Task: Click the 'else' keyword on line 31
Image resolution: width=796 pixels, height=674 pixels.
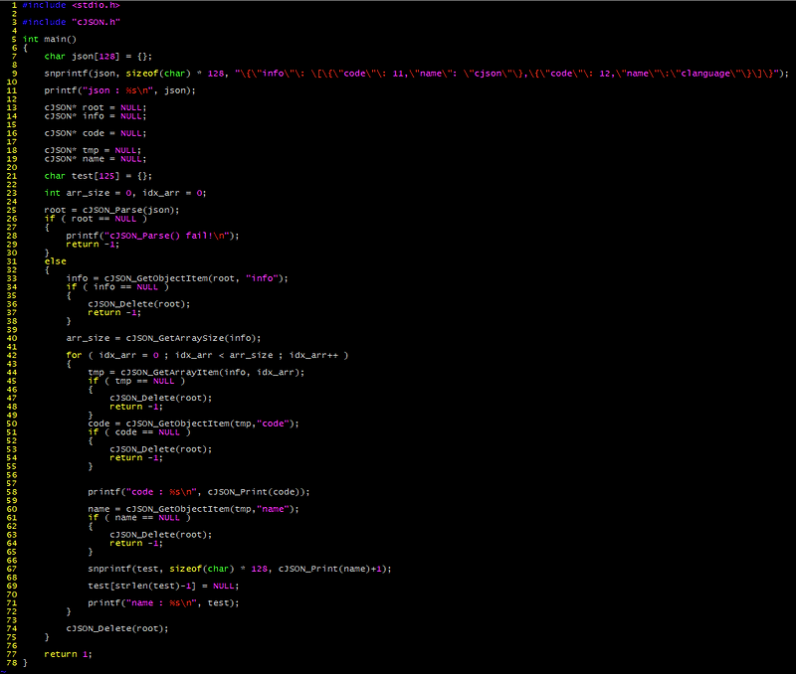Action: click(x=56, y=261)
